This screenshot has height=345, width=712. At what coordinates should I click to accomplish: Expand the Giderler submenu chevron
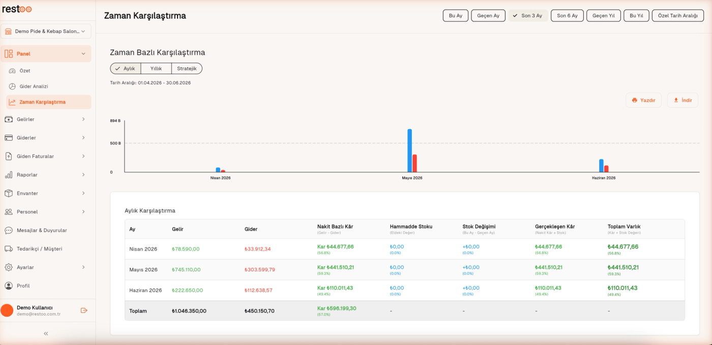83,138
